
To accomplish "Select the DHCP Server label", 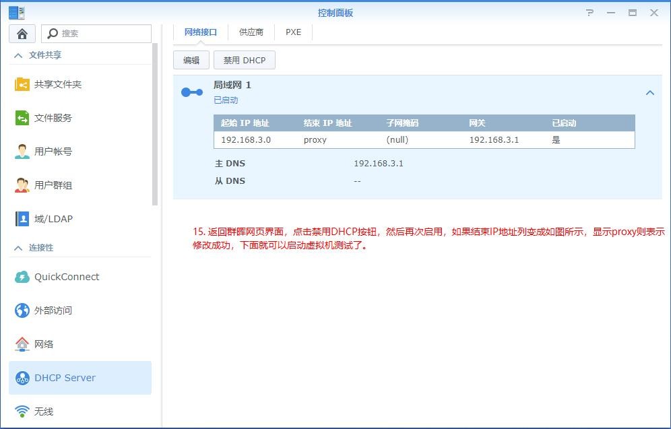I will tap(65, 378).
